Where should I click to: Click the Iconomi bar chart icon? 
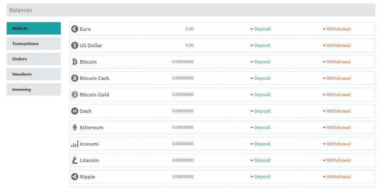click(x=74, y=144)
